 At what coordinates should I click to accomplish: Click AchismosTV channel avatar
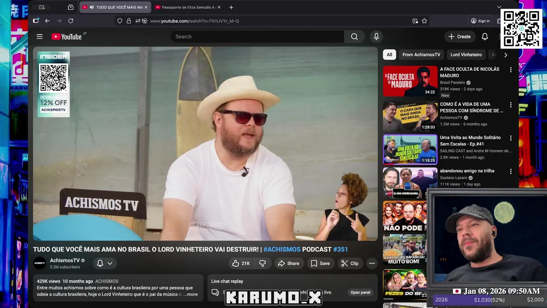pos(40,263)
